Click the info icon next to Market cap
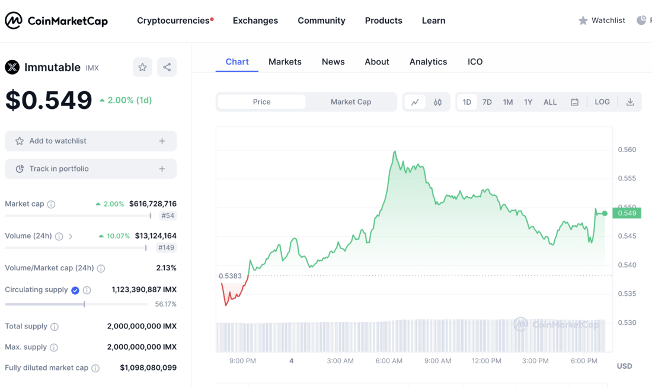Screen dimensions: 652x387 tap(51, 204)
